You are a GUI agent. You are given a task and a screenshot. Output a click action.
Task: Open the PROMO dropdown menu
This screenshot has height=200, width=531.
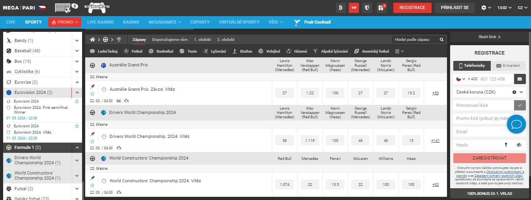coord(65,22)
